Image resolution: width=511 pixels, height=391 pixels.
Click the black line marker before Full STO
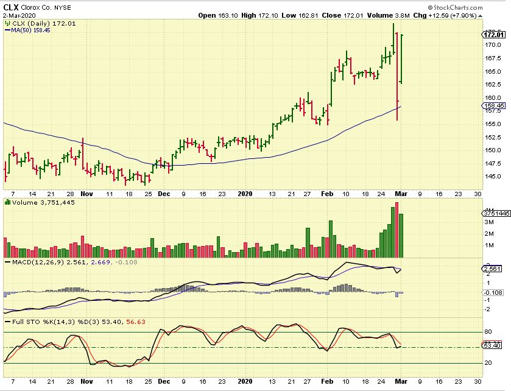click(x=7, y=322)
